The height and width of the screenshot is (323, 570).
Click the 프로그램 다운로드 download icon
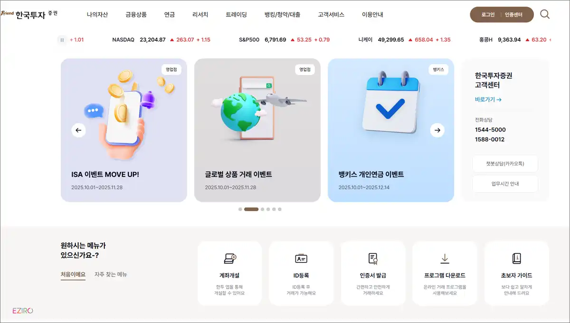coord(445,259)
